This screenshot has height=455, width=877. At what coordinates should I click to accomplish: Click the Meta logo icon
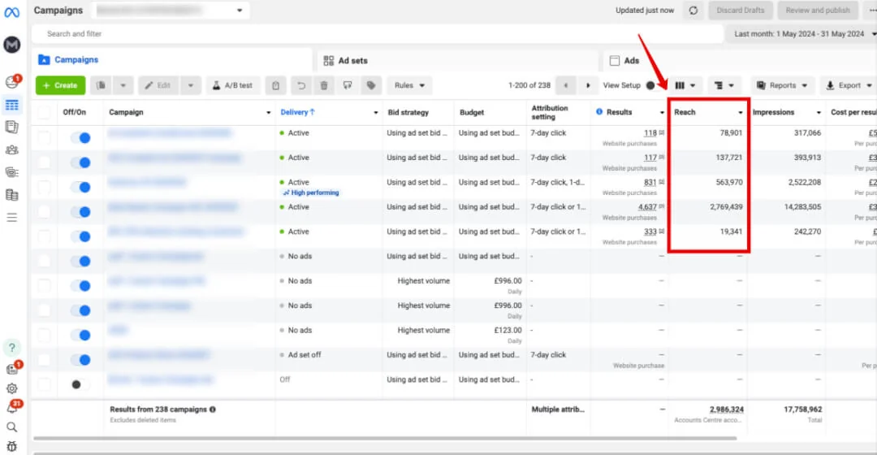(x=11, y=12)
